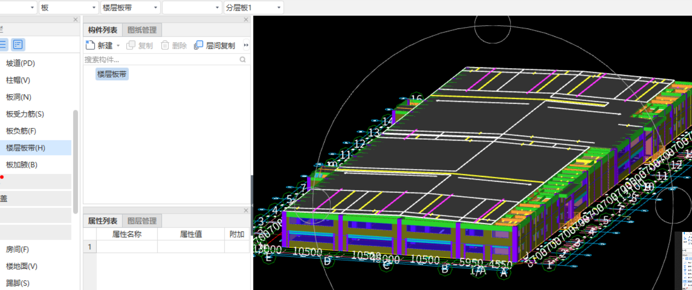Click the 属性值 column header

click(x=191, y=234)
